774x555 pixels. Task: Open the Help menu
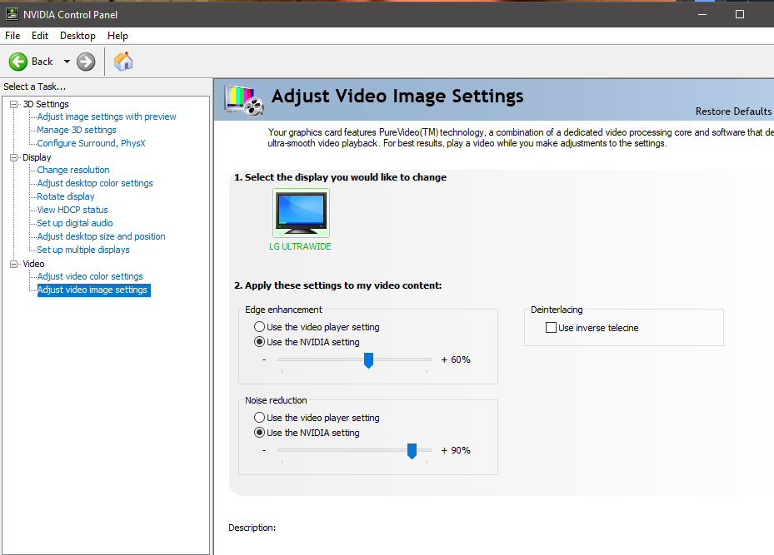[117, 36]
